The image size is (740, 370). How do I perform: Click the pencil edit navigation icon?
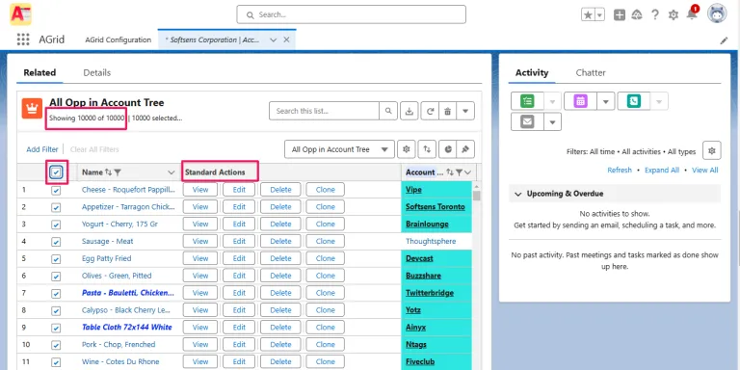pyautogui.click(x=724, y=40)
